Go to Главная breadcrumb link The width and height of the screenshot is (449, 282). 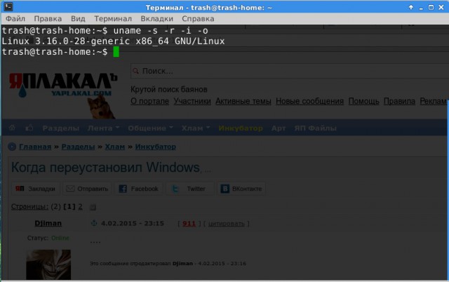[x=35, y=147]
